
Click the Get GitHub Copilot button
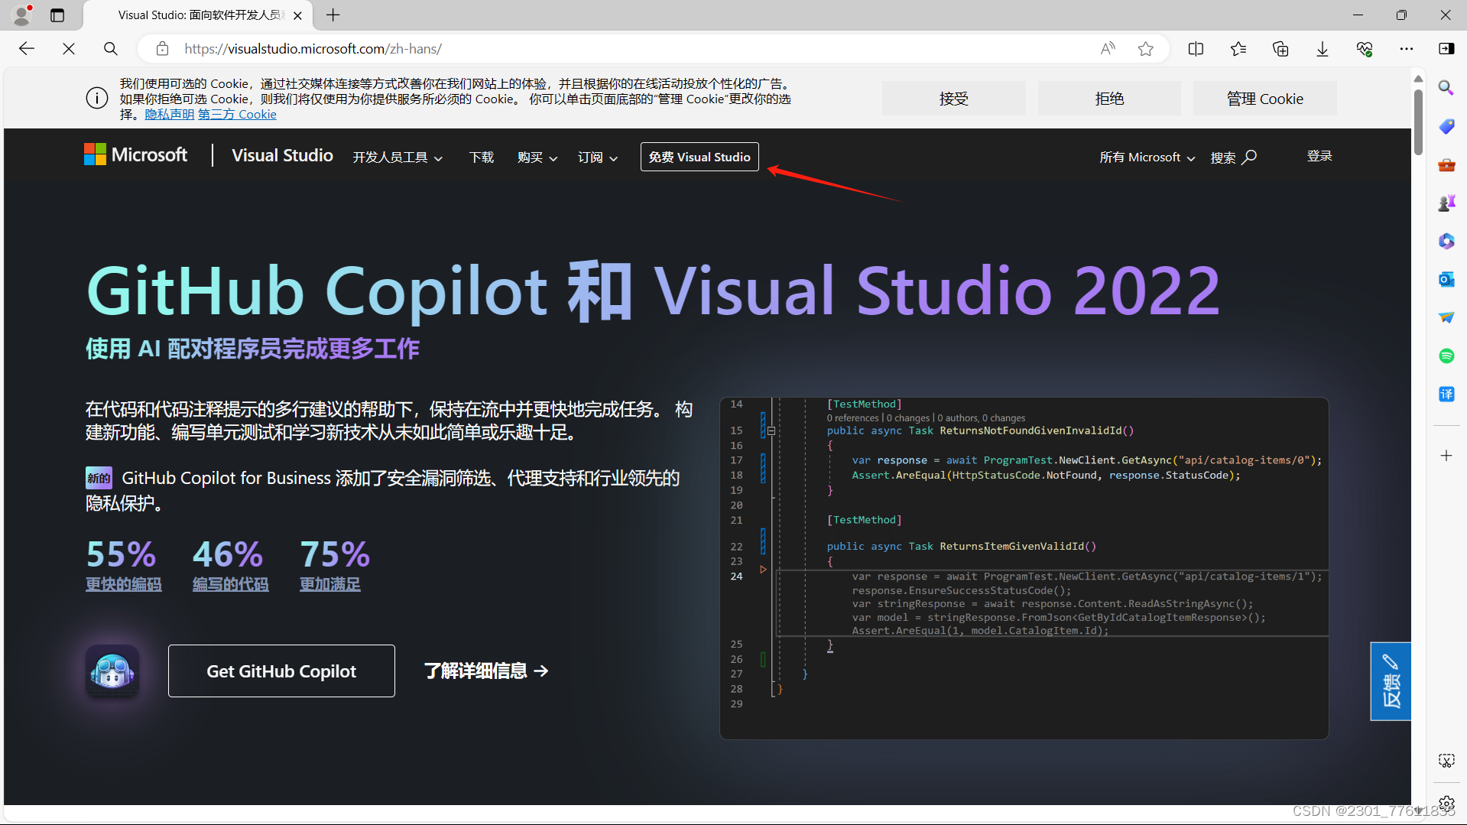(281, 671)
